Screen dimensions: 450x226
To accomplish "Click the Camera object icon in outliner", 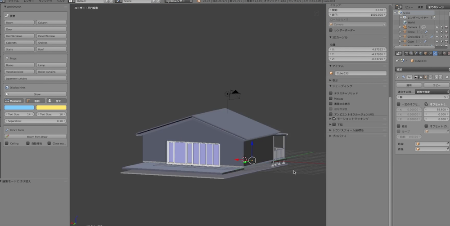I will coord(405,27).
